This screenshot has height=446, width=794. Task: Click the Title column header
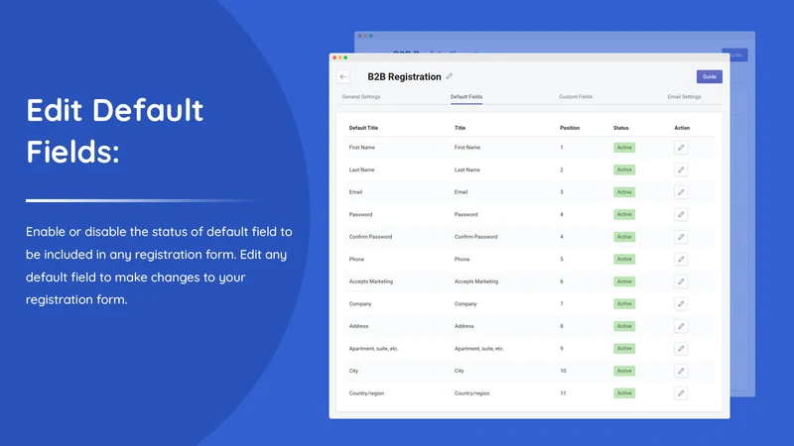coord(460,128)
